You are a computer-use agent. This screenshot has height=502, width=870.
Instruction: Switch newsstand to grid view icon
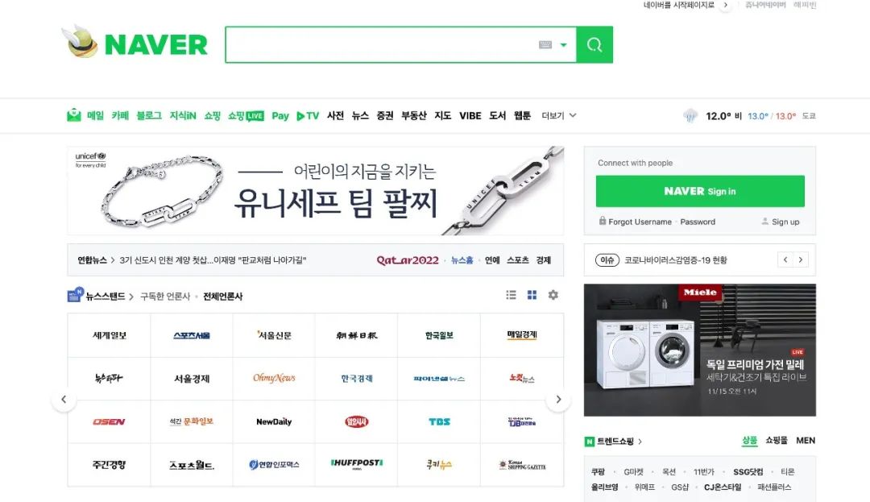pos(532,295)
